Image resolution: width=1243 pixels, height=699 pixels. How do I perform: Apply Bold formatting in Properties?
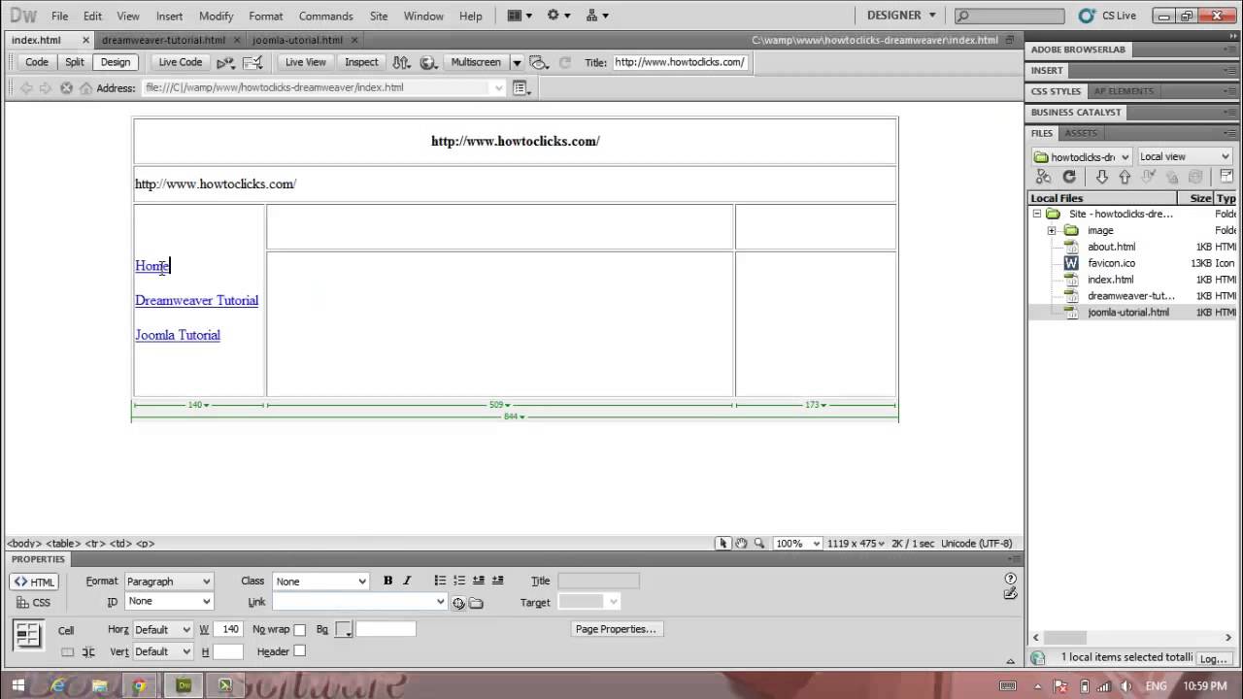pos(387,581)
